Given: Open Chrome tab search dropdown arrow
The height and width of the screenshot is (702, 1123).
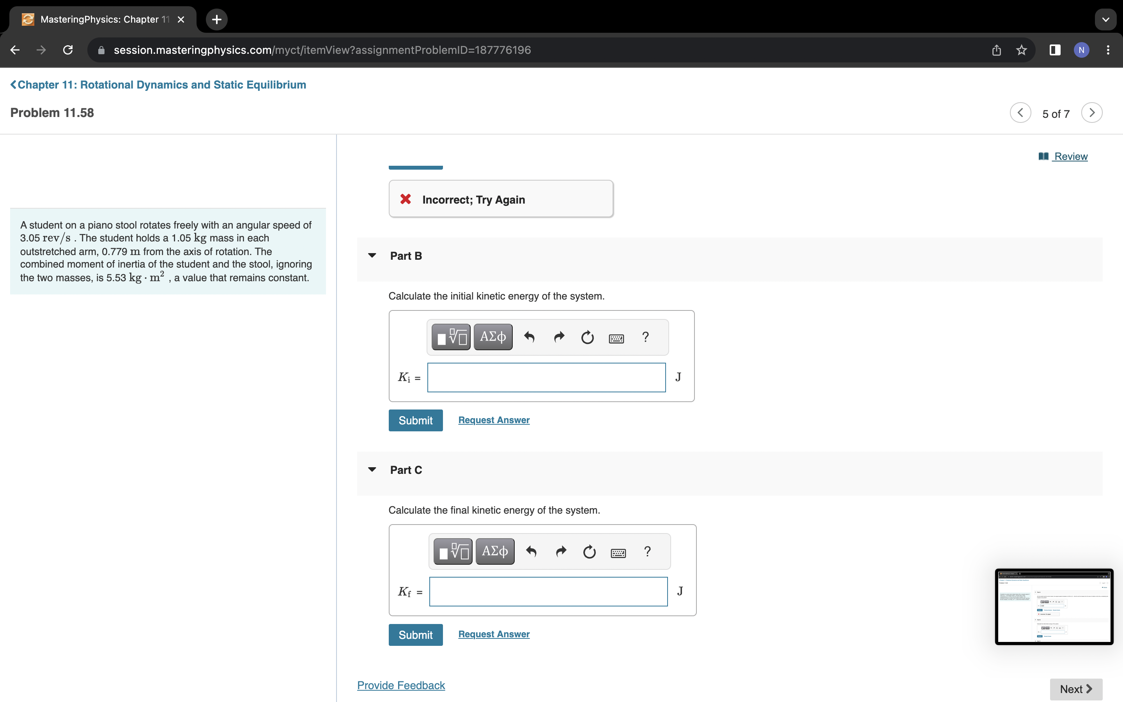Looking at the screenshot, I should pyautogui.click(x=1105, y=19).
